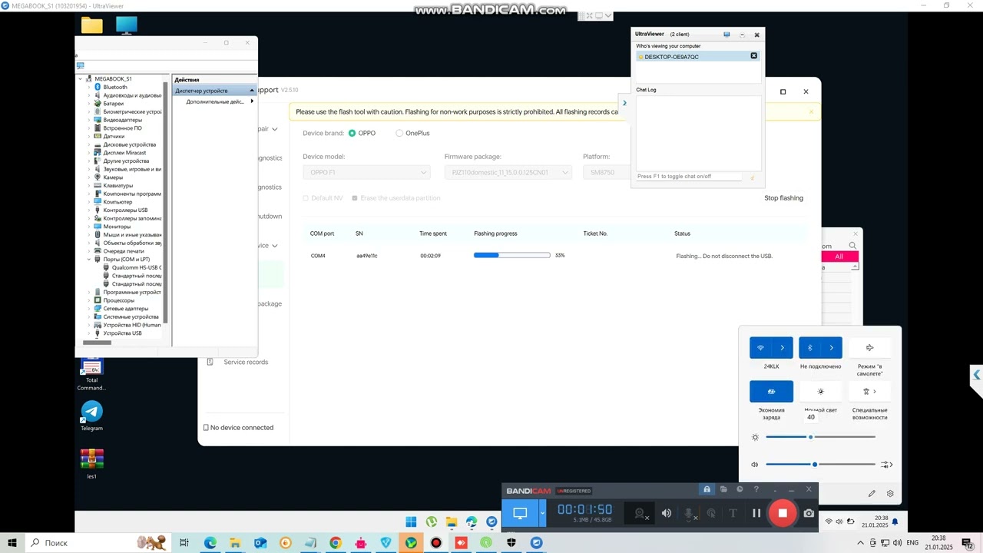Open Total Commander desktop shortcut

[x=91, y=374]
